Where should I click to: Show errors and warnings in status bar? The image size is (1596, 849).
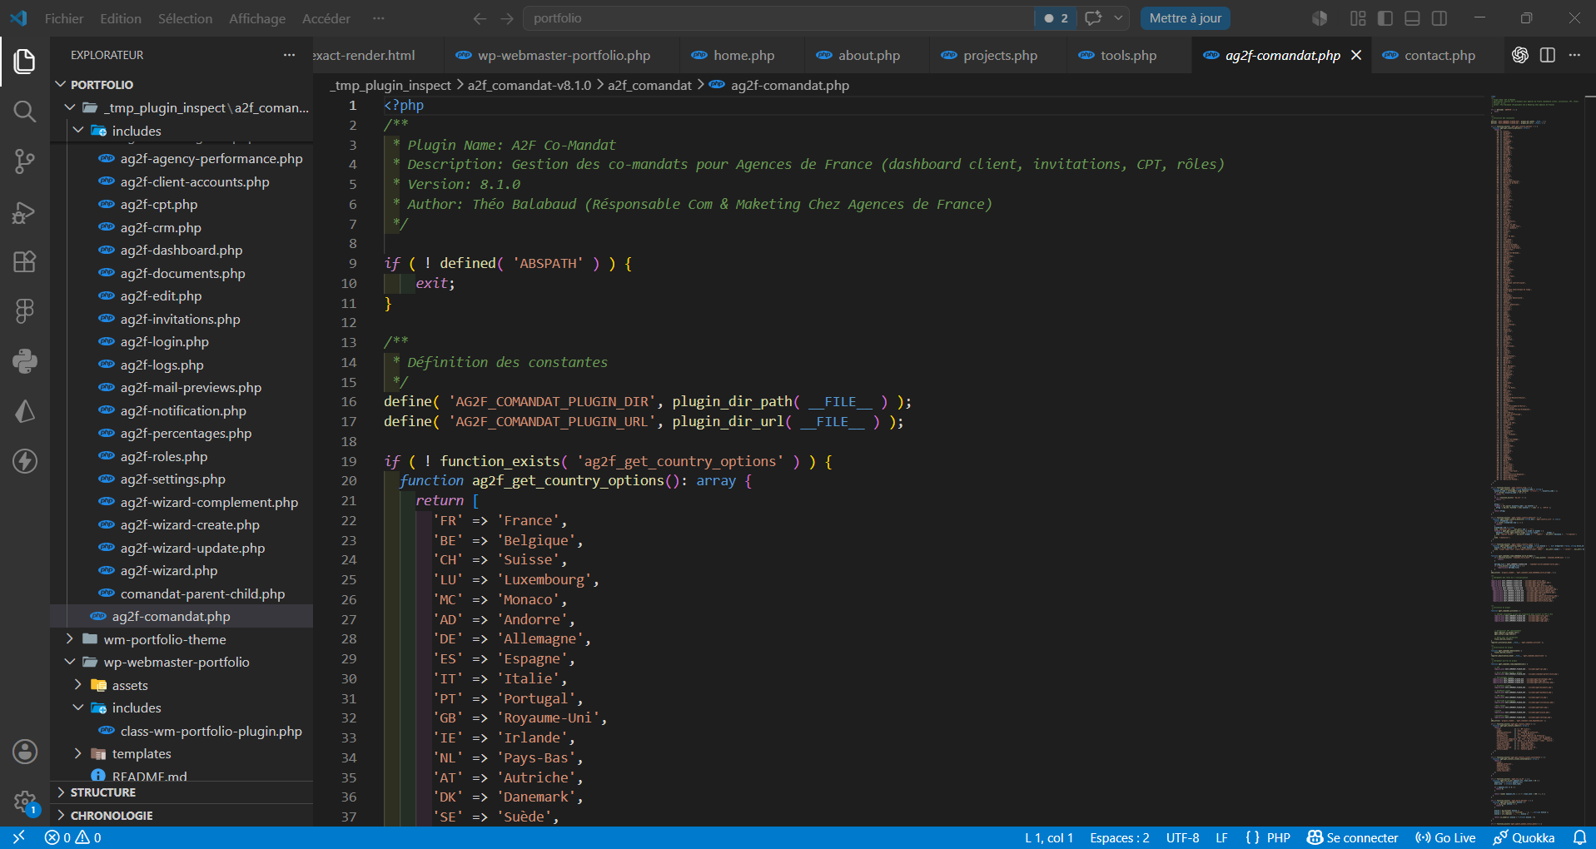pyautogui.click(x=73, y=837)
